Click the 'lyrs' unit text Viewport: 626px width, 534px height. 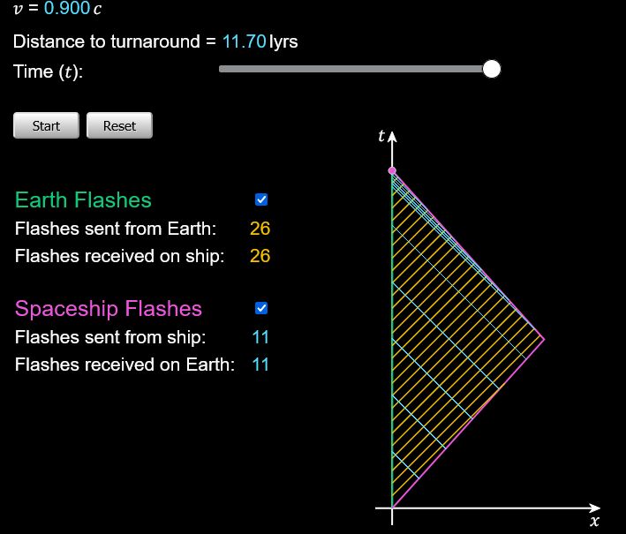283,41
